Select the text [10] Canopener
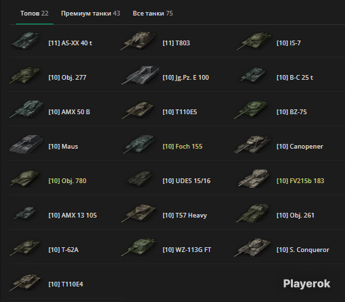This screenshot has width=345, height=302. pos(300,147)
